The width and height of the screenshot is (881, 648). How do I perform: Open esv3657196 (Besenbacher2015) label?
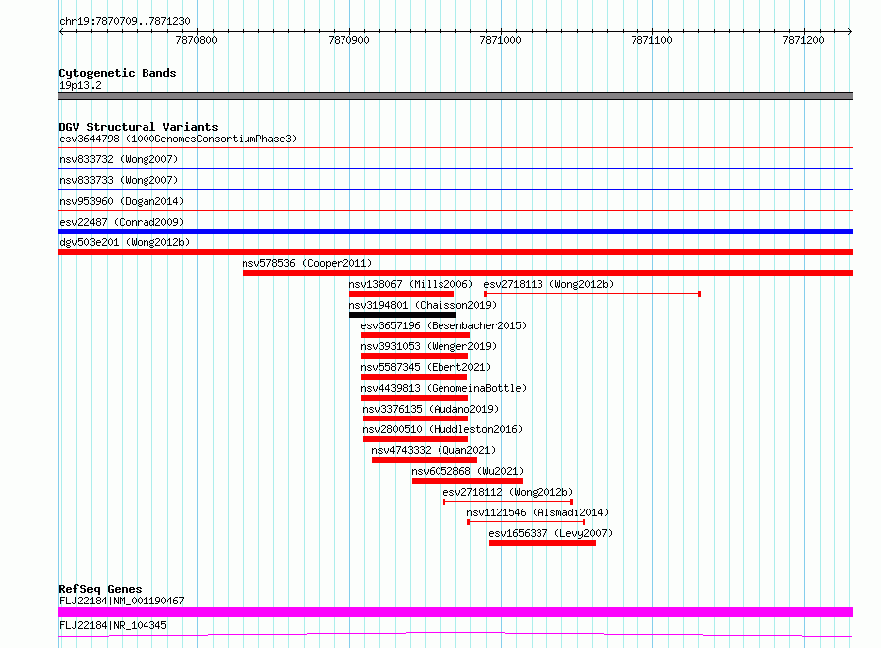[x=443, y=325]
